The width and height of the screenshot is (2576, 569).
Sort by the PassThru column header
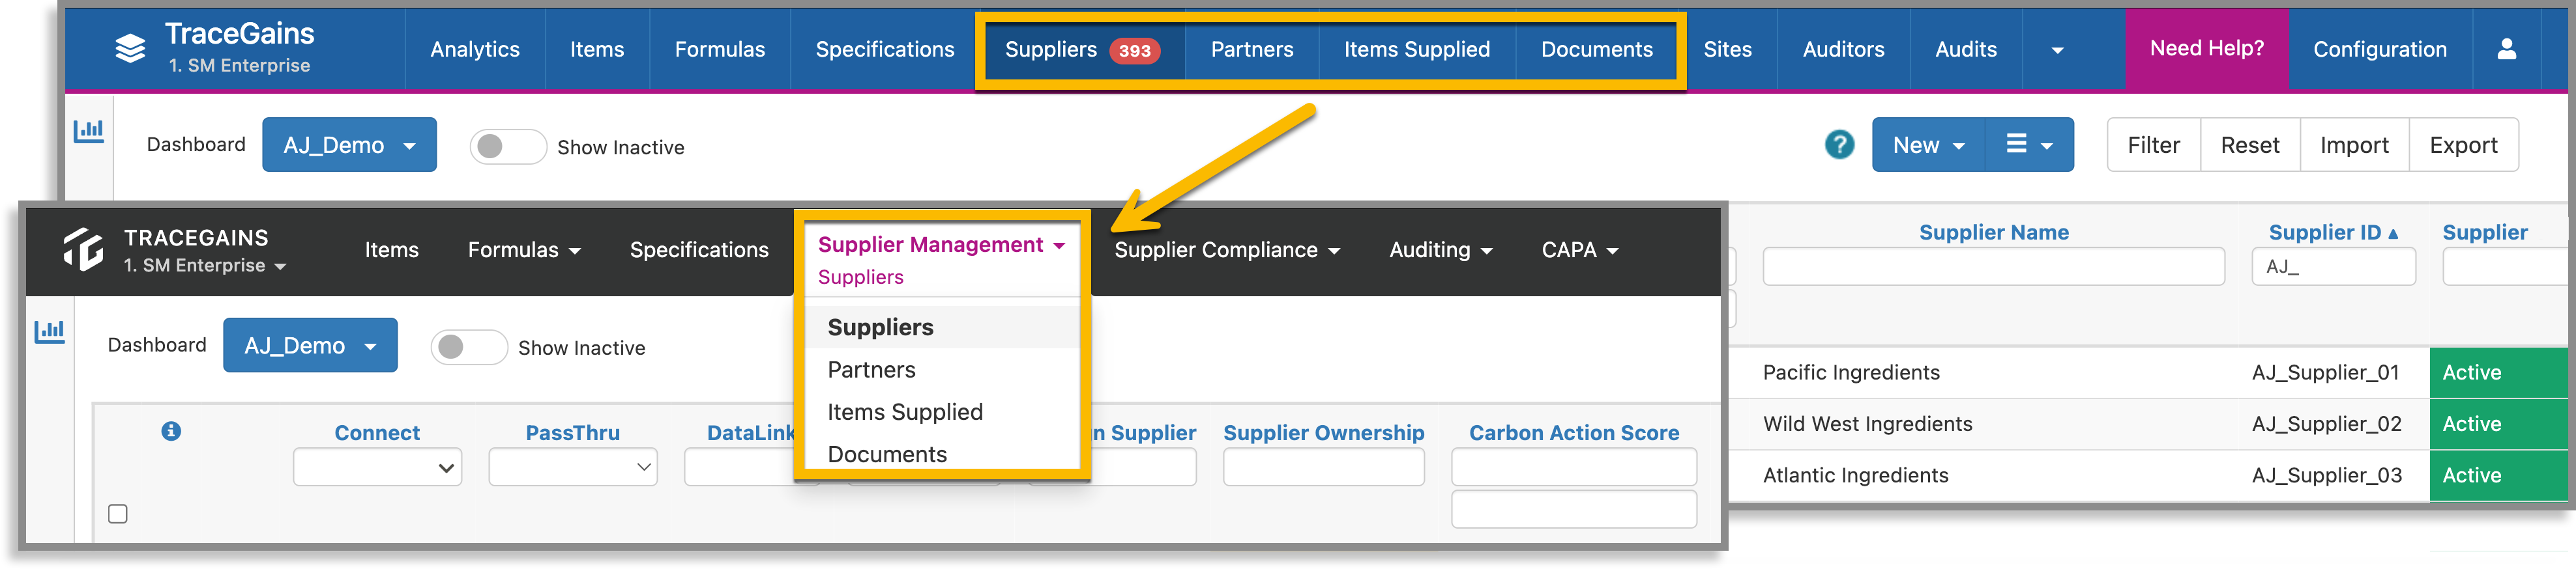coord(573,432)
